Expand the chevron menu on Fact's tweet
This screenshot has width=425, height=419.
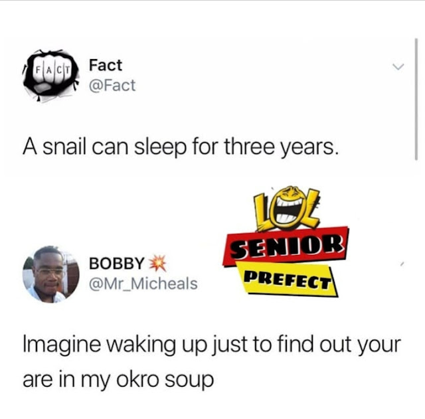point(398,66)
